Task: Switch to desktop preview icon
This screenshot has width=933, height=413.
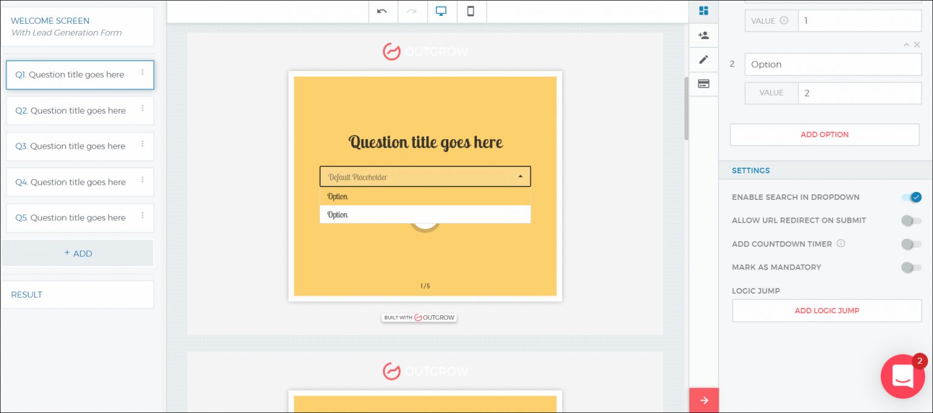Action: (442, 11)
